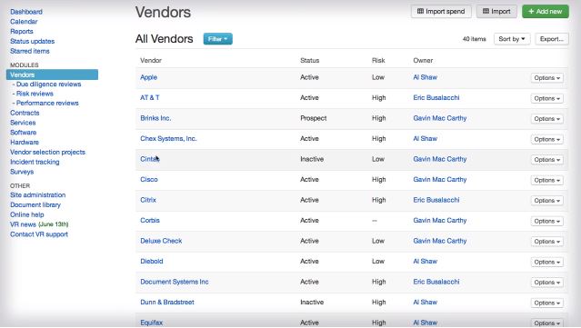Open Contracts module
The width and height of the screenshot is (581, 328).
[x=25, y=113]
